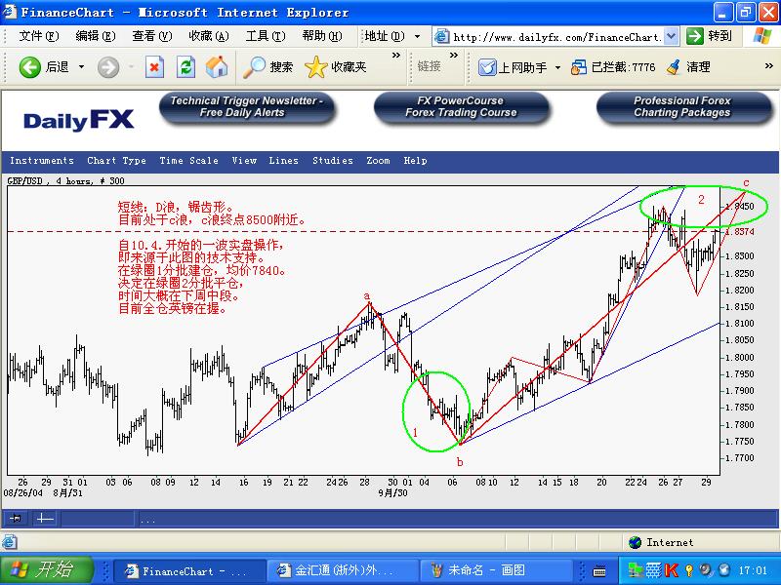The height and width of the screenshot is (585, 781).
Task: Open the 查看(V) menu
Action: coord(152,36)
